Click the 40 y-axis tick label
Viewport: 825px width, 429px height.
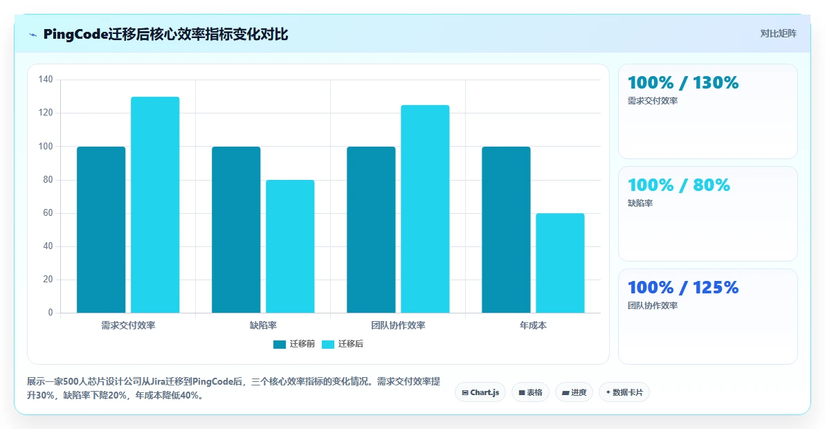tap(48, 246)
